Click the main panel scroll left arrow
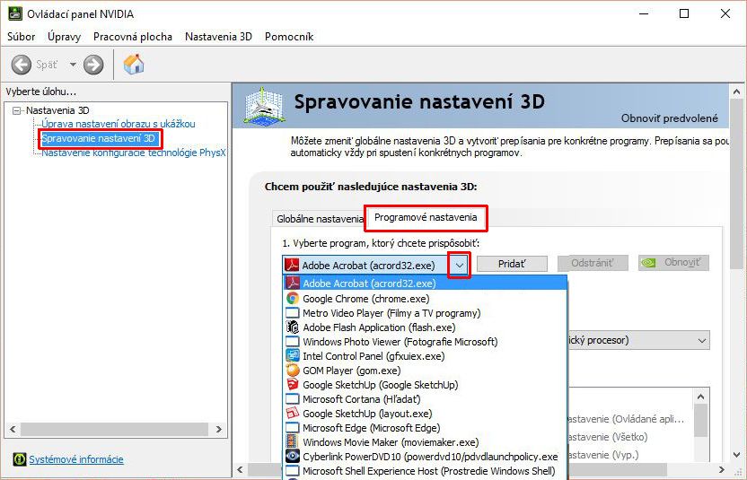 click(240, 469)
